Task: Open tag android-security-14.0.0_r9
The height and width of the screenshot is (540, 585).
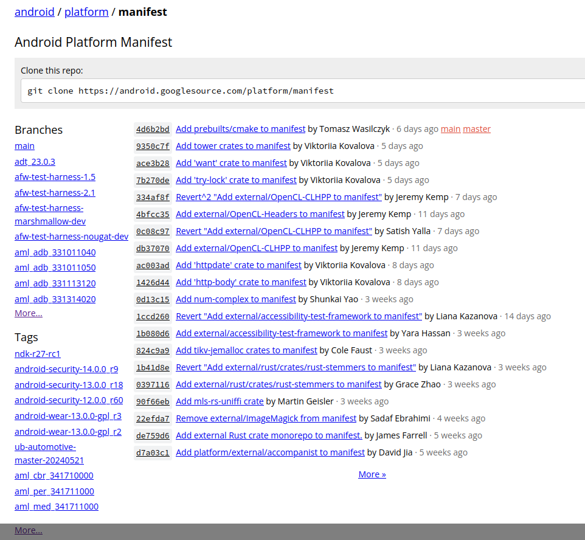Action: 66,369
